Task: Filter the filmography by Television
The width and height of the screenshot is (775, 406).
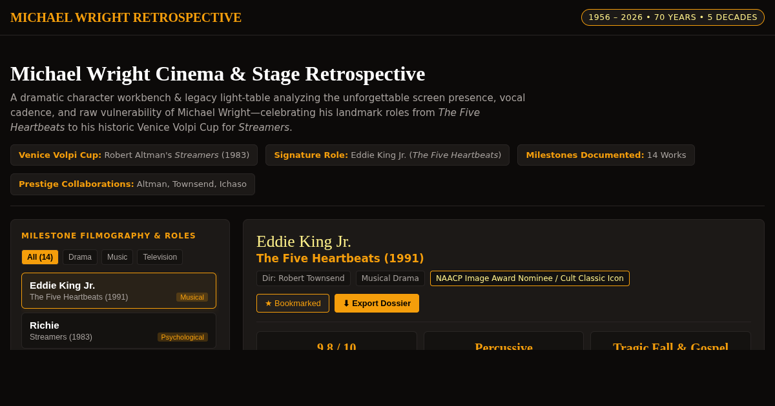Action: click(160, 257)
